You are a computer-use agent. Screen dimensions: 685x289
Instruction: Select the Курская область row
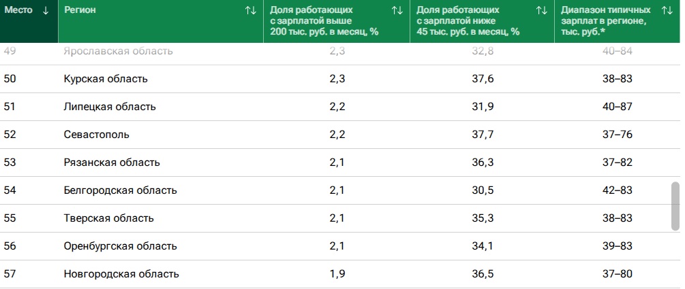[105, 79]
